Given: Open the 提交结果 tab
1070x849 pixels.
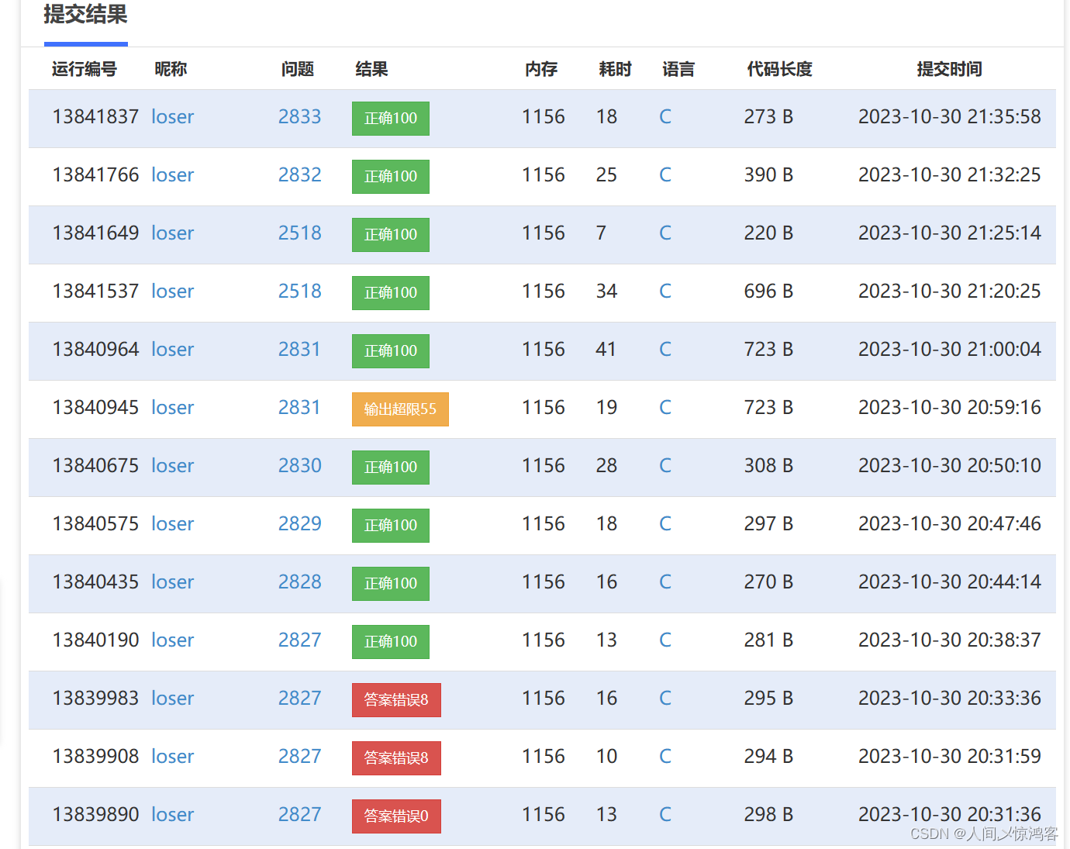Looking at the screenshot, I should pos(85,15).
